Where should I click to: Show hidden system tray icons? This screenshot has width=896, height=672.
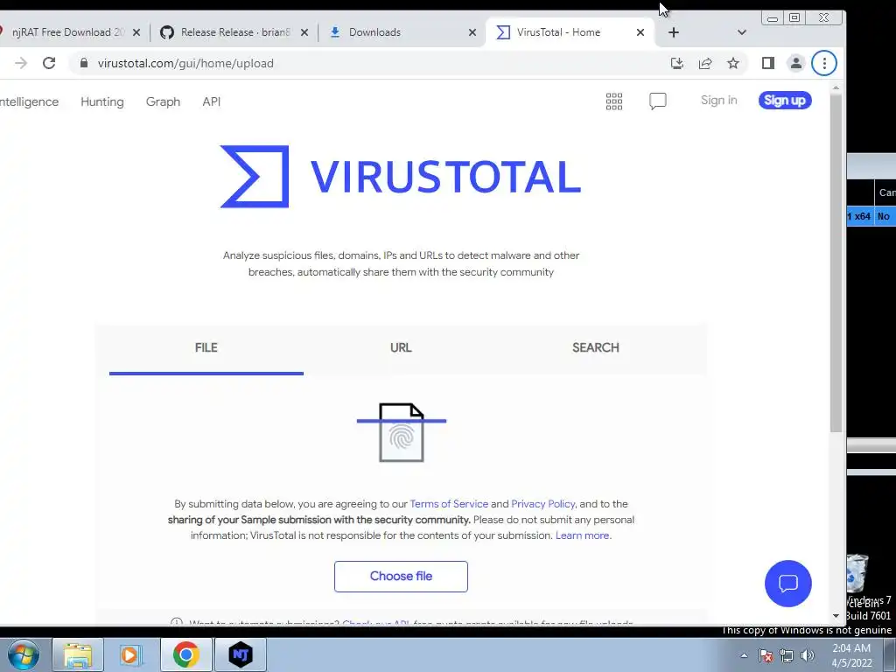pyautogui.click(x=744, y=655)
